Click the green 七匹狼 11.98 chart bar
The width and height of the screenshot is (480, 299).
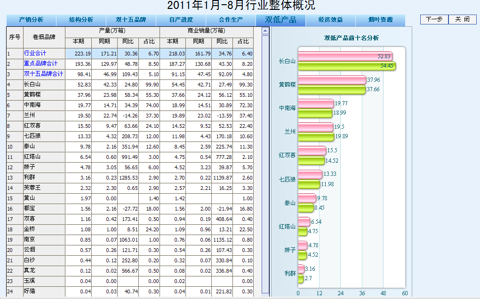pos(309,184)
